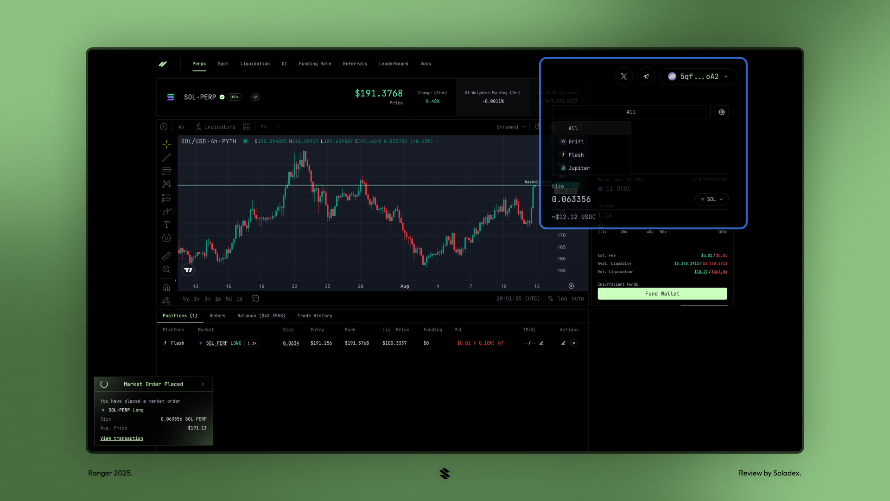This screenshot has height=501, width=890.
Task: Choose Flash from platform list
Action: 591,155
